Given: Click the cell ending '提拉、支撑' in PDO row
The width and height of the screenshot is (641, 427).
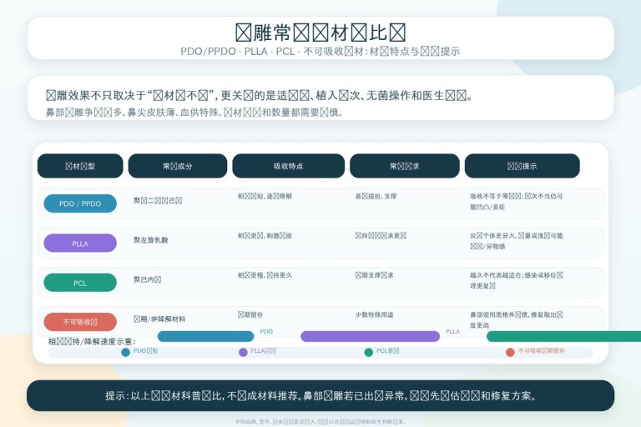Looking at the screenshot, I should point(376,196).
